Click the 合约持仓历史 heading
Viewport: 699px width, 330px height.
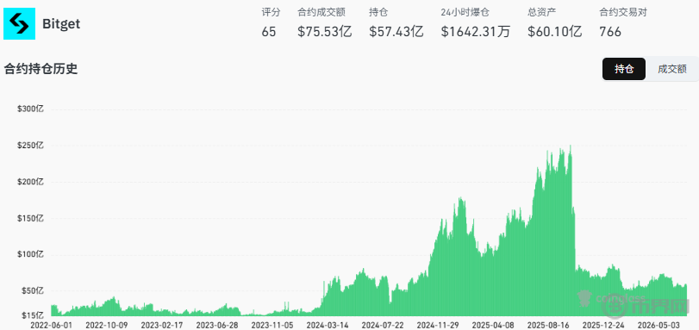41,70
